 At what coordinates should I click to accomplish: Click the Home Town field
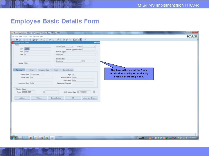[41, 77]
